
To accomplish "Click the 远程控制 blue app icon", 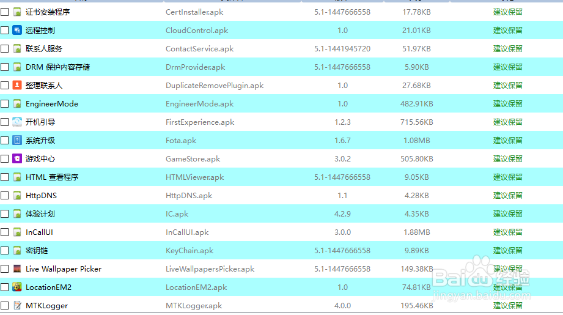I will (17, 30).
